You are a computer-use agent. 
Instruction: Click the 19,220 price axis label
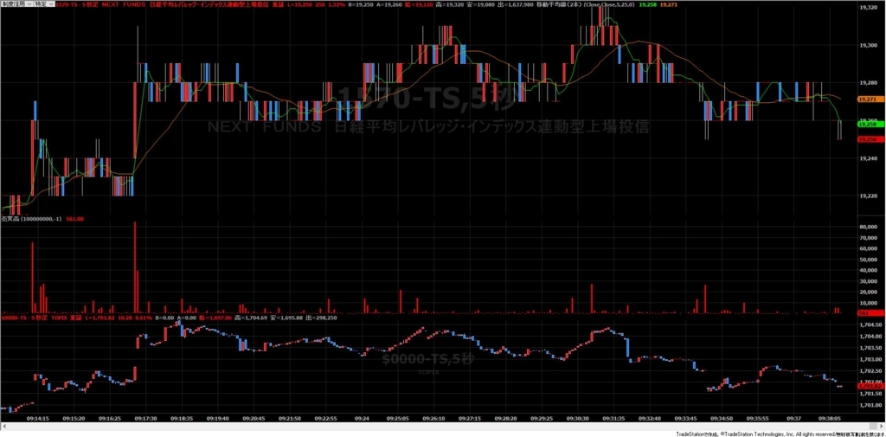click(867, 196)
